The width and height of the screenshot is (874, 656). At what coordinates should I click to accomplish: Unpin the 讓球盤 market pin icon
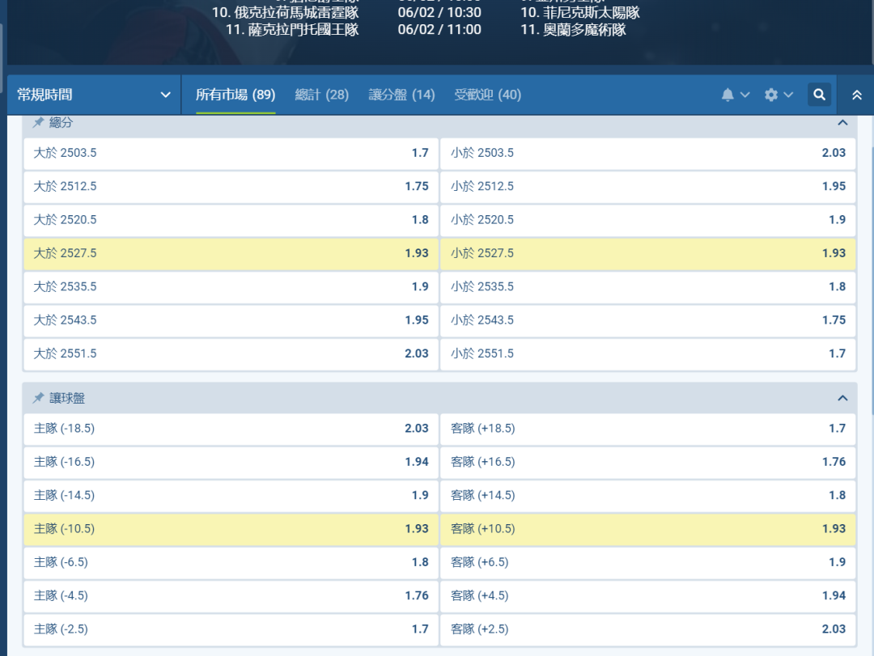click(38, 398)
